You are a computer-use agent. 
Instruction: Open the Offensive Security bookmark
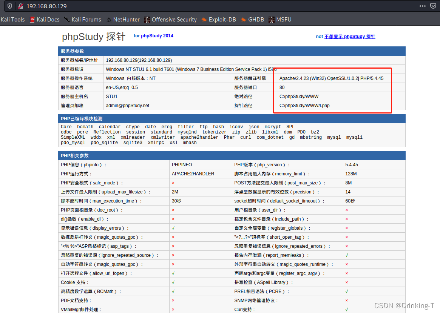171,19
